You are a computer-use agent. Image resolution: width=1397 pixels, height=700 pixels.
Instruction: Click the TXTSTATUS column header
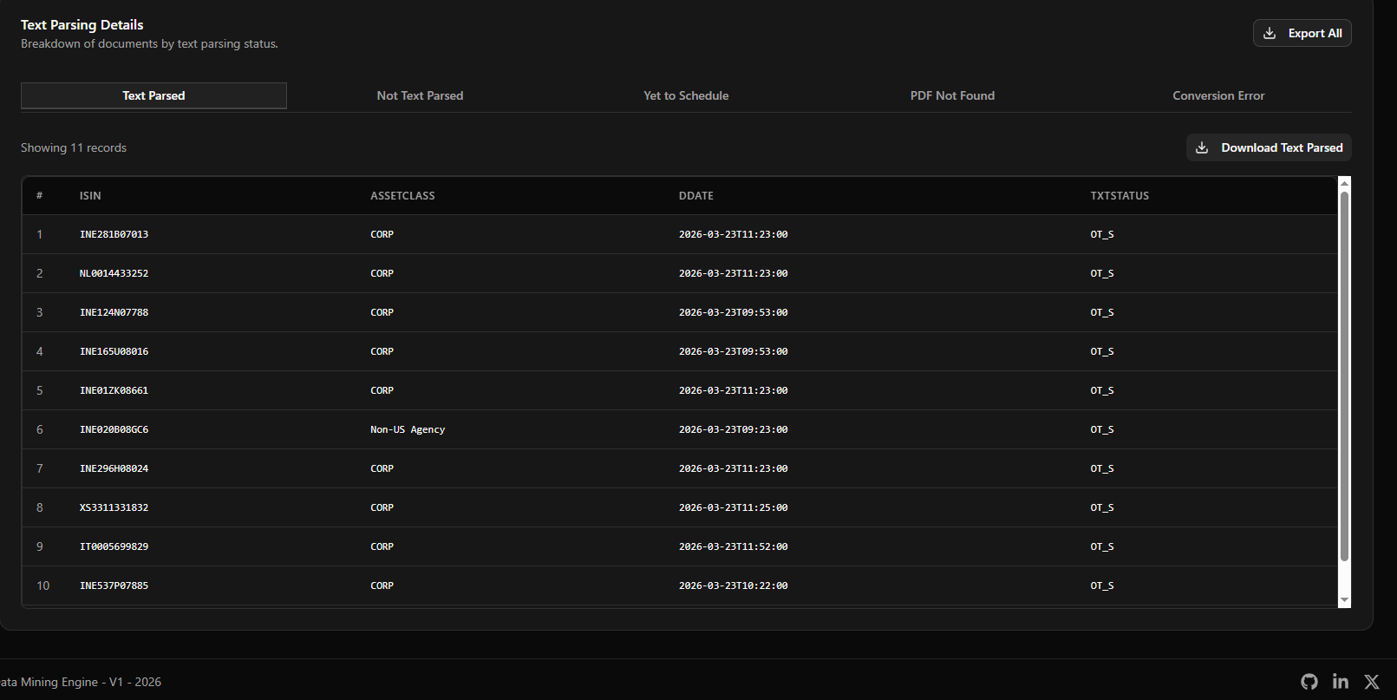coord(1120,196)
